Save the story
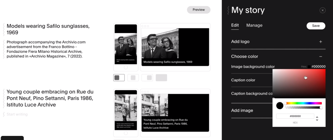 316,26
